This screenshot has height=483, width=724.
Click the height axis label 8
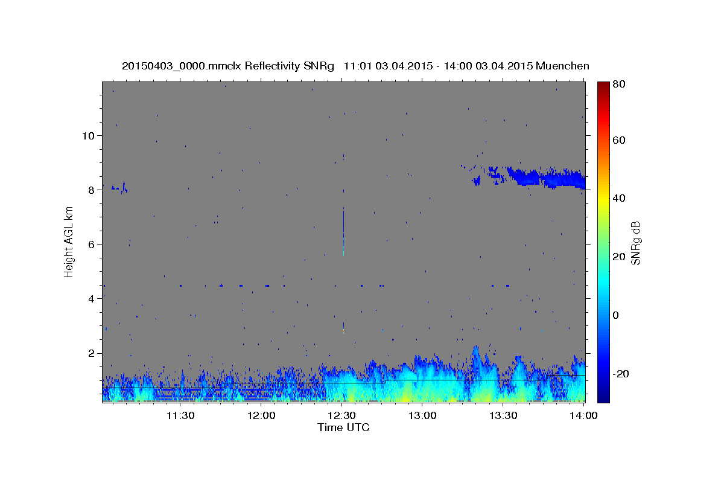[92, 190]
